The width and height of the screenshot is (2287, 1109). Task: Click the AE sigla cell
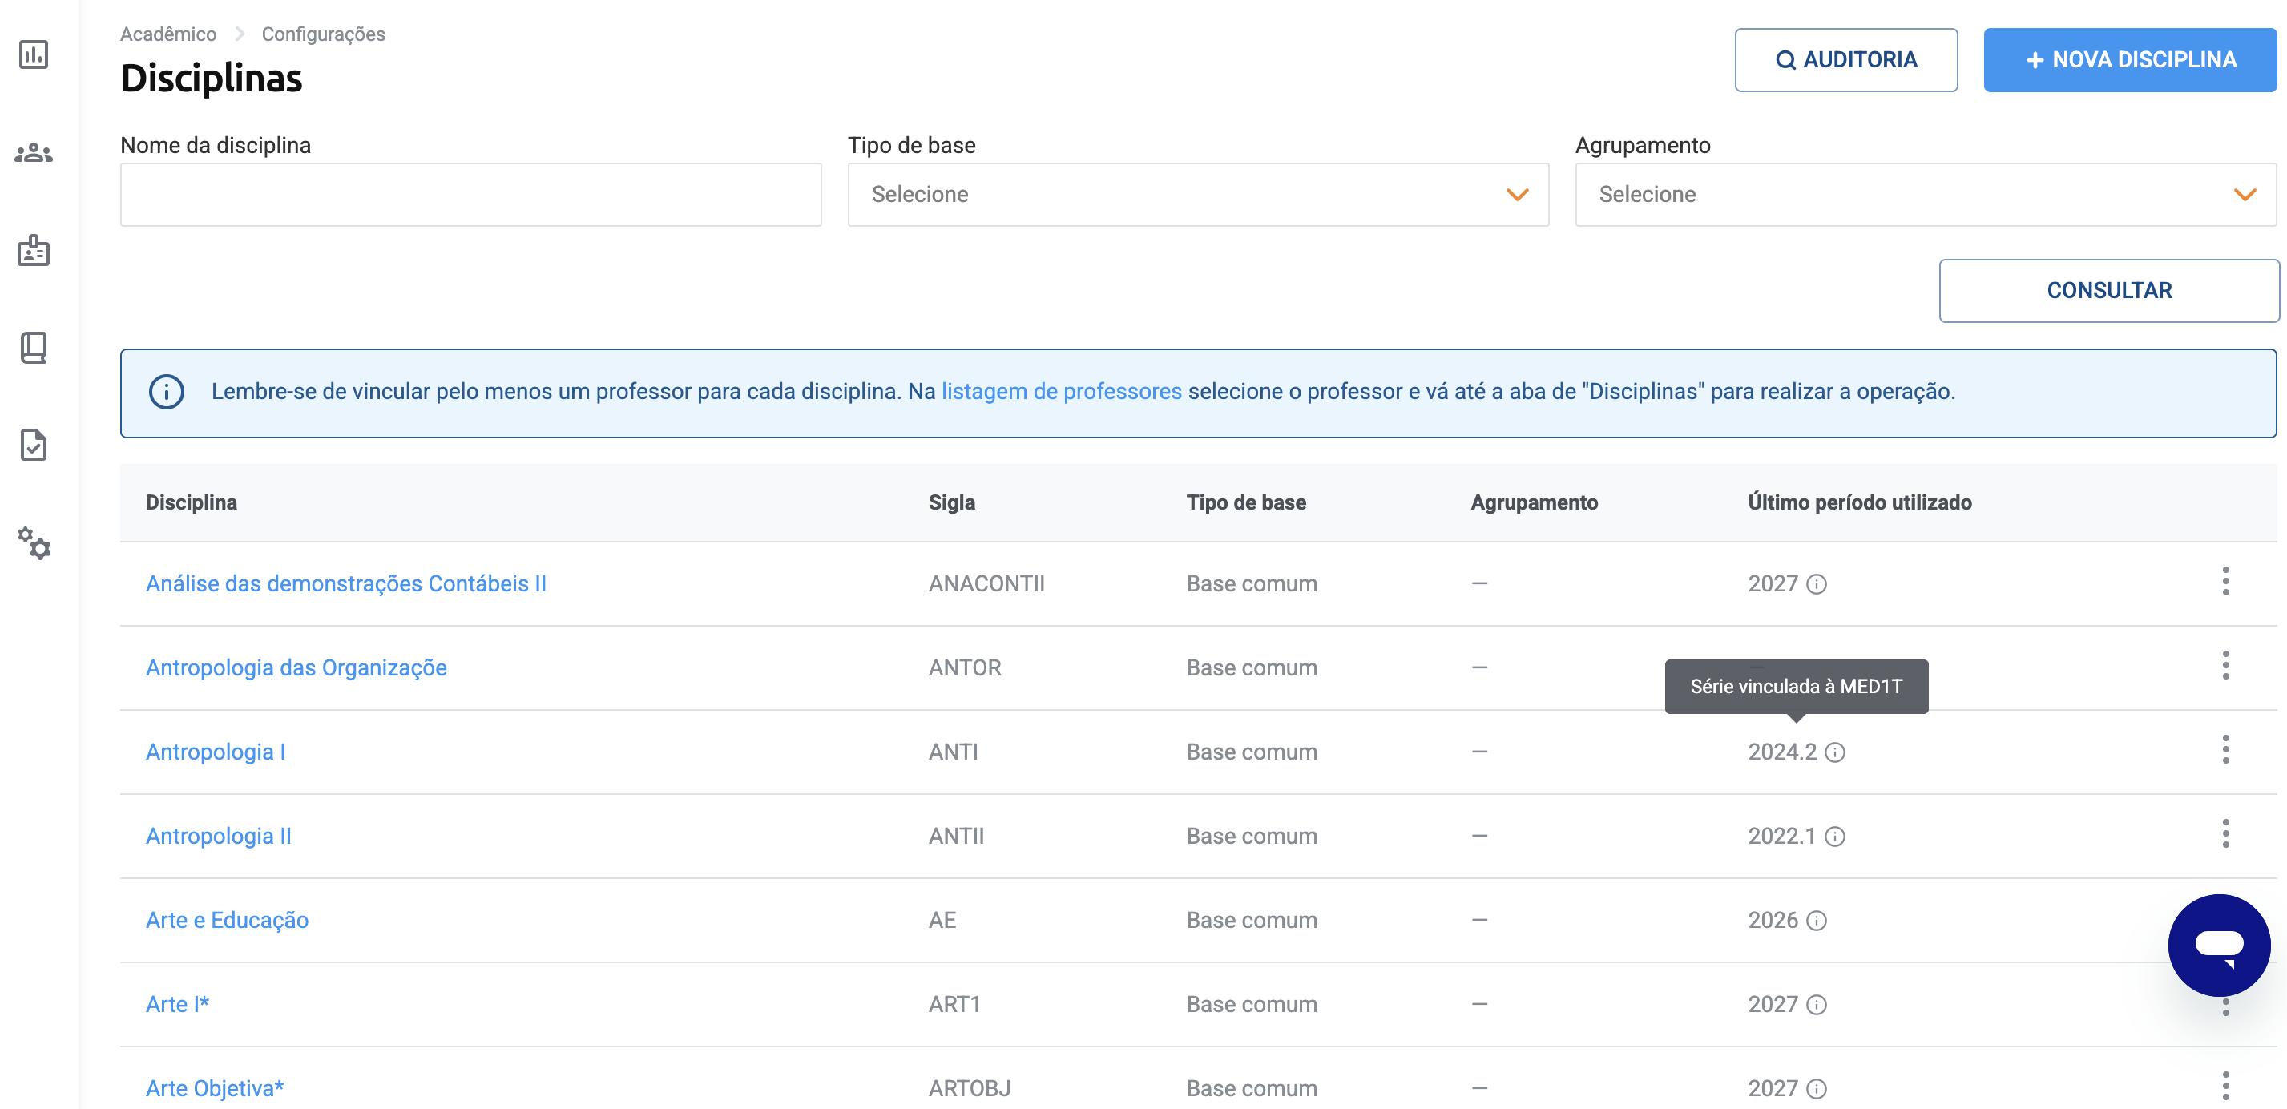pyautogui.click(x=942, y=921)
